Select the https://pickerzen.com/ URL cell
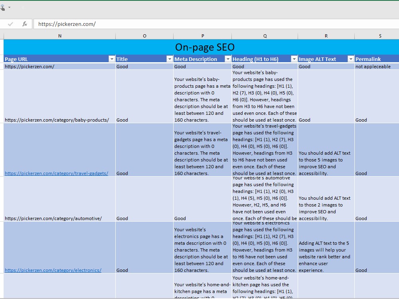399x299 pixels. (x=59, y=66)
